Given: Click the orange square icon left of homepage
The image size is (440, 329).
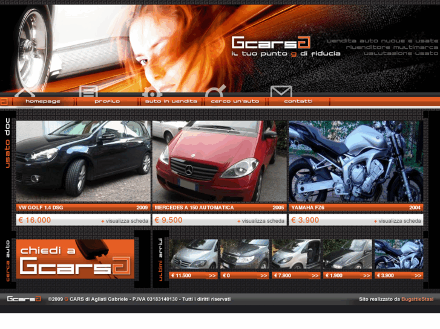Looking at the screenshot, I should pyautogui.click(x=4, y=101).
